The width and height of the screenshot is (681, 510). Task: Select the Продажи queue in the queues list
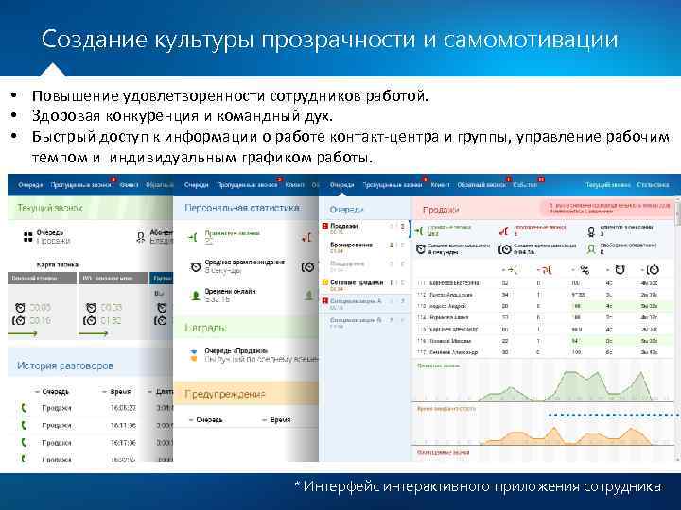[364, 229]
